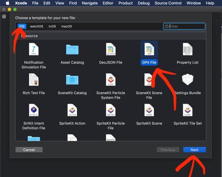Click the Previous button
This screenshot has width=222, height=177.
coord(168,150)
